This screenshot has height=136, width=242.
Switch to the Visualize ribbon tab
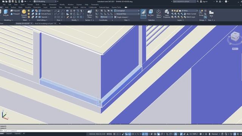(x=28, y=7)
